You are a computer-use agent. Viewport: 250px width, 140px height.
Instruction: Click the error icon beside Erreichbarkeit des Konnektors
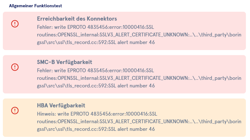[15, 24]
